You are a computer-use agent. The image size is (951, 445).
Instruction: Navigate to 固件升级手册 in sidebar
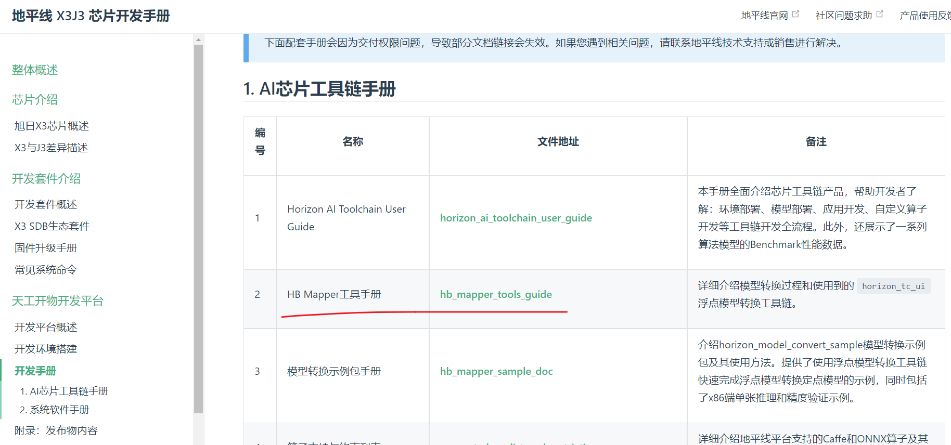coord(46,248)
